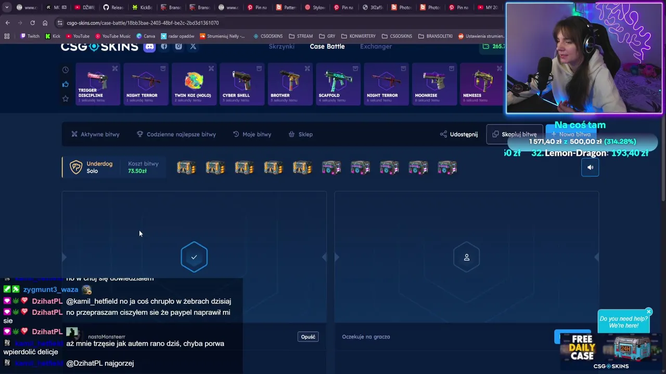
Task: Click the right-edge arrow of the second player panel
Action: pos(596,257)
